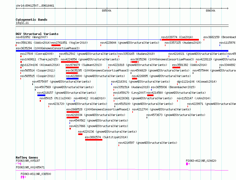Click the DGV Structural Variants track title
This screenshot has height=180, width=236.
point(37,34)
